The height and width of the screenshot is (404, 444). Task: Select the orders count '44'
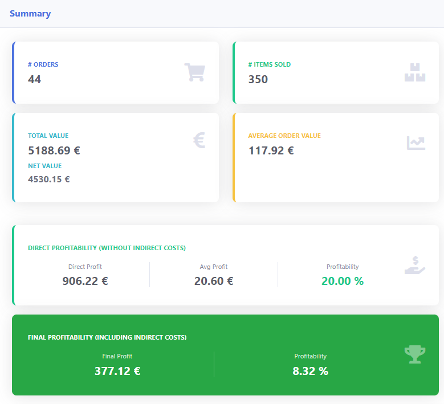pos(34,79)
